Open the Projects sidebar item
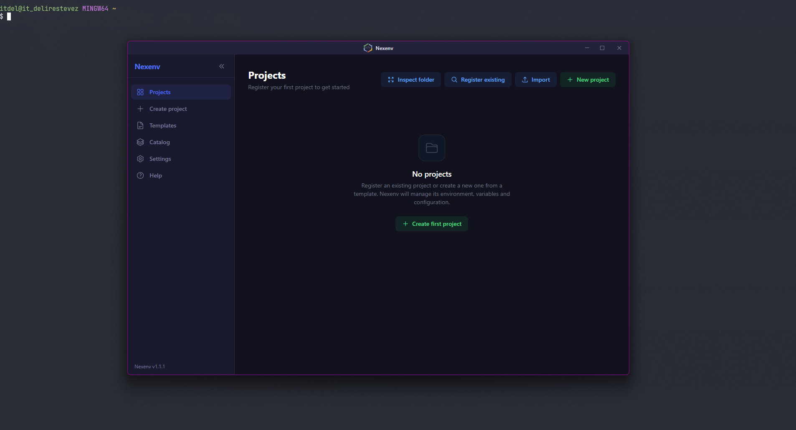 (181, 92)
